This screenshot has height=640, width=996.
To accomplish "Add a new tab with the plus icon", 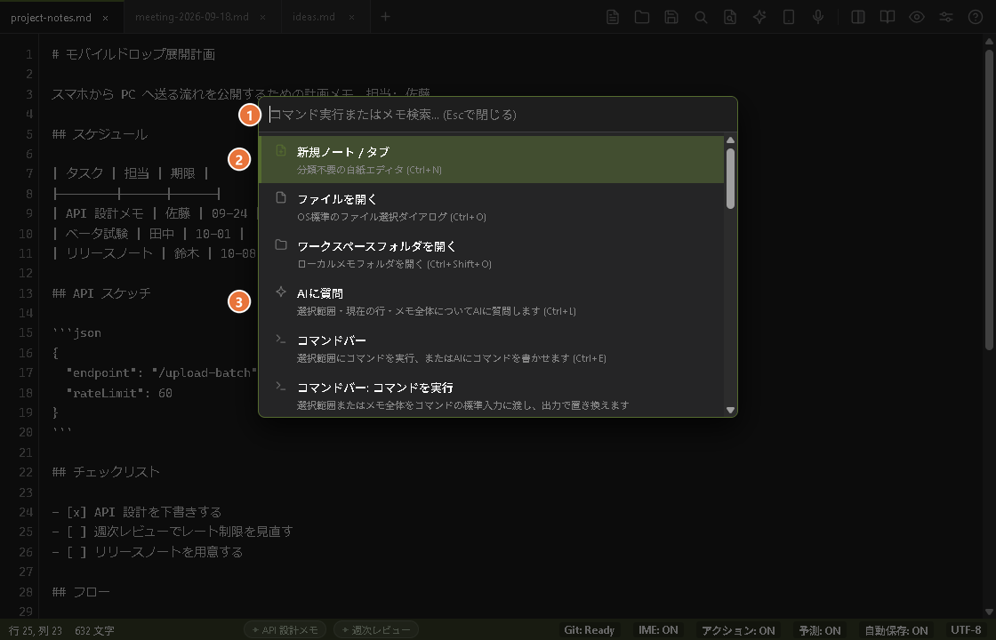I will pos(386,17).
